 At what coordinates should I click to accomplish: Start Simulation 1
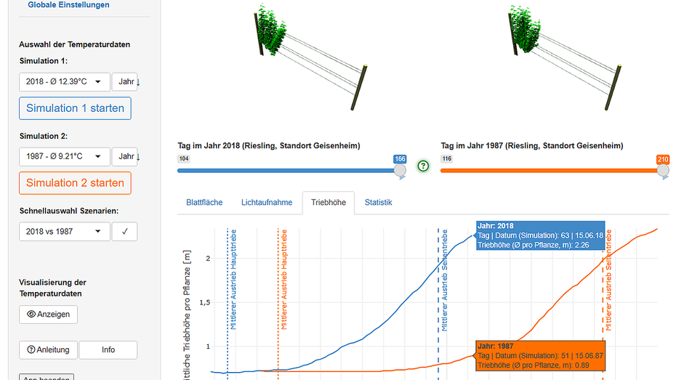75,108
